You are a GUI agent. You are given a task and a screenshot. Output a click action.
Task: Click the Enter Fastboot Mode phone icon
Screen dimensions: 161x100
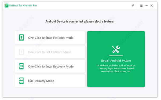point(21,38)
